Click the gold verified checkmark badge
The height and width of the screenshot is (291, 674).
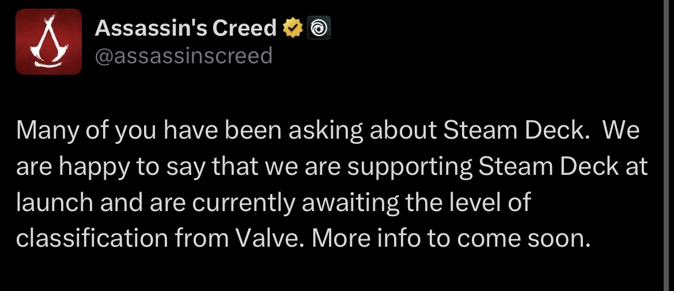[293, 28]
